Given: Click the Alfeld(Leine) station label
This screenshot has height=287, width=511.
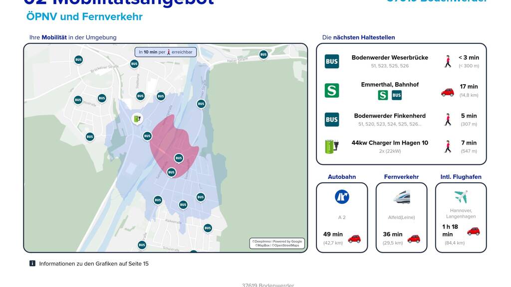Looking at the screenshot, I should click(401, 217).
